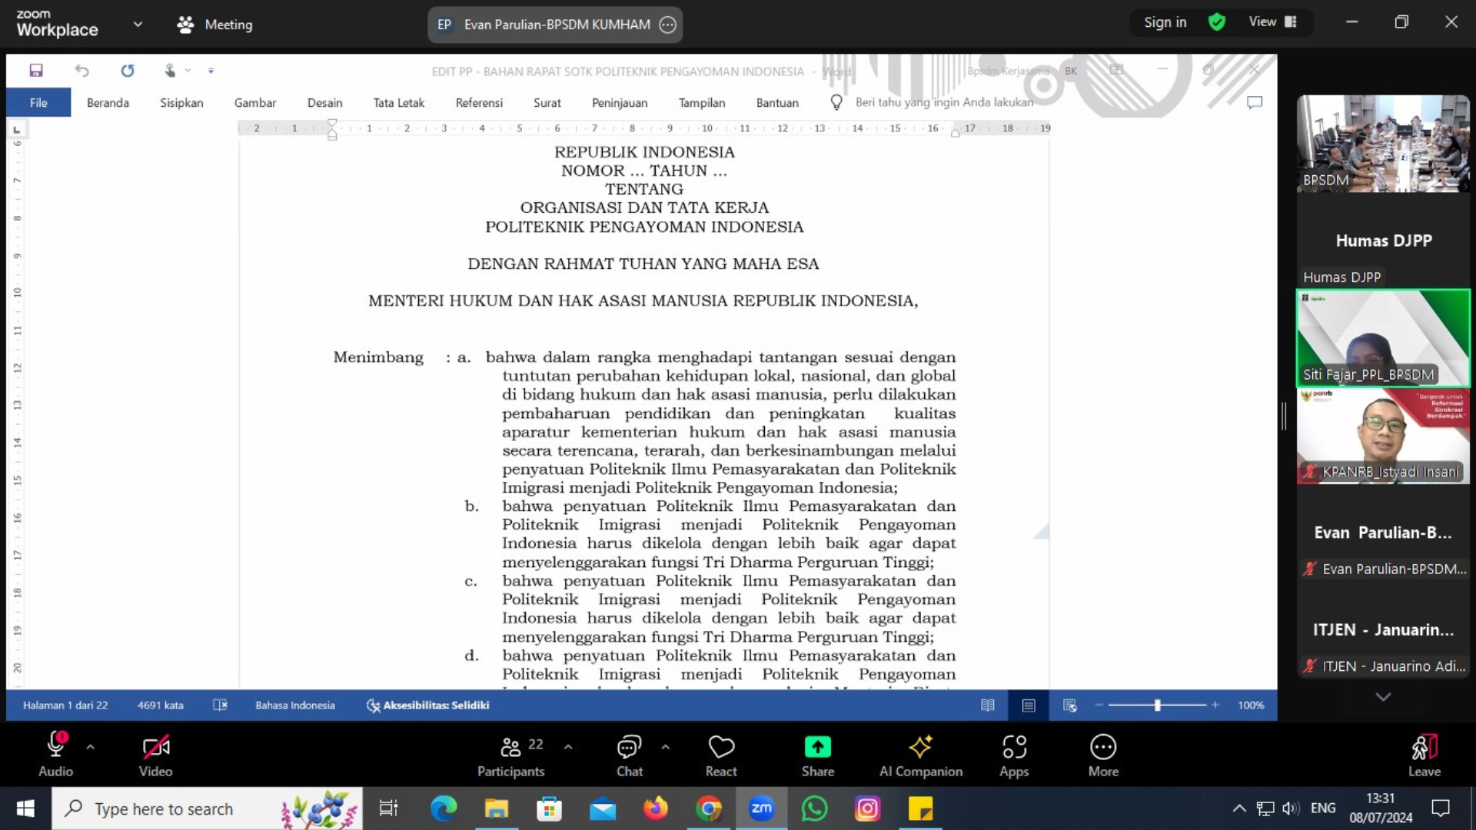Open AI Companion
The height and width of the screenshot is (830, 1476).
(921, 754)
